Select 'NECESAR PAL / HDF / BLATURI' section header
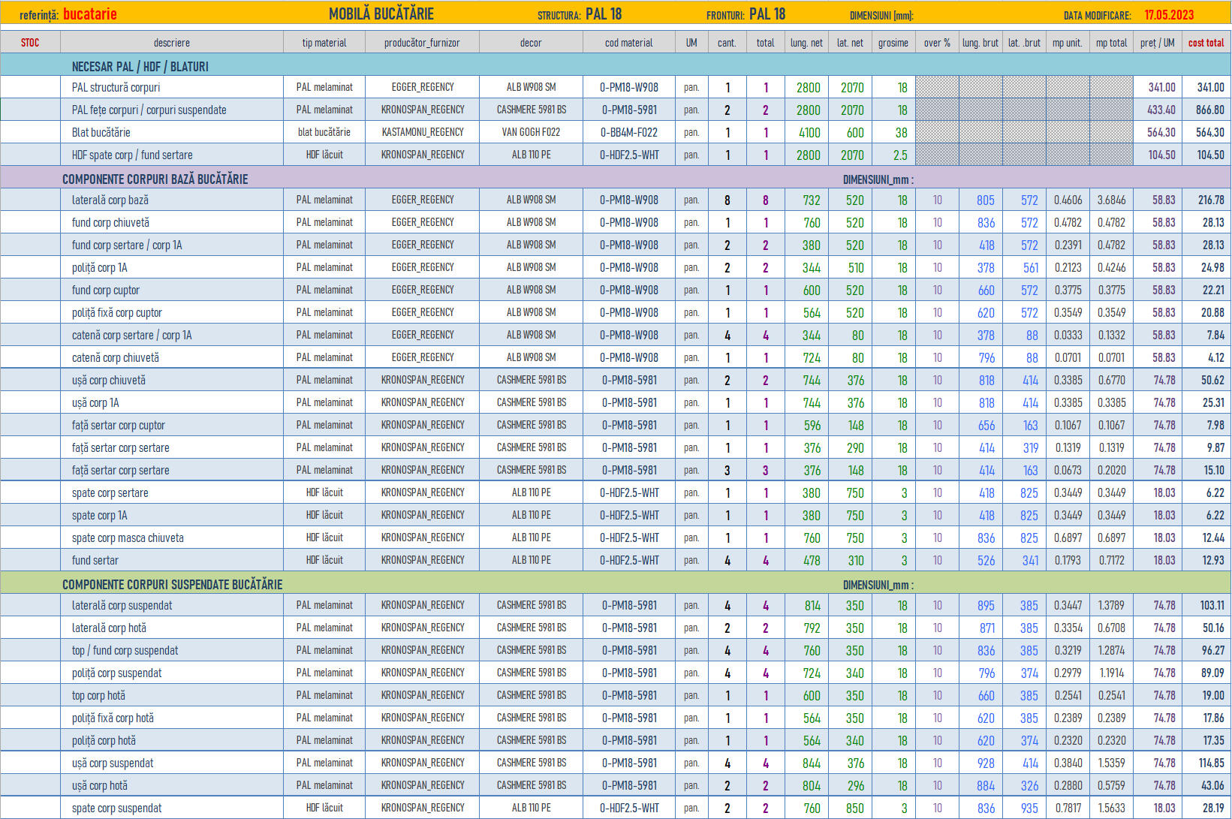Image resolution: width=1232 pixels, height=819 pixels. [140, 67]
